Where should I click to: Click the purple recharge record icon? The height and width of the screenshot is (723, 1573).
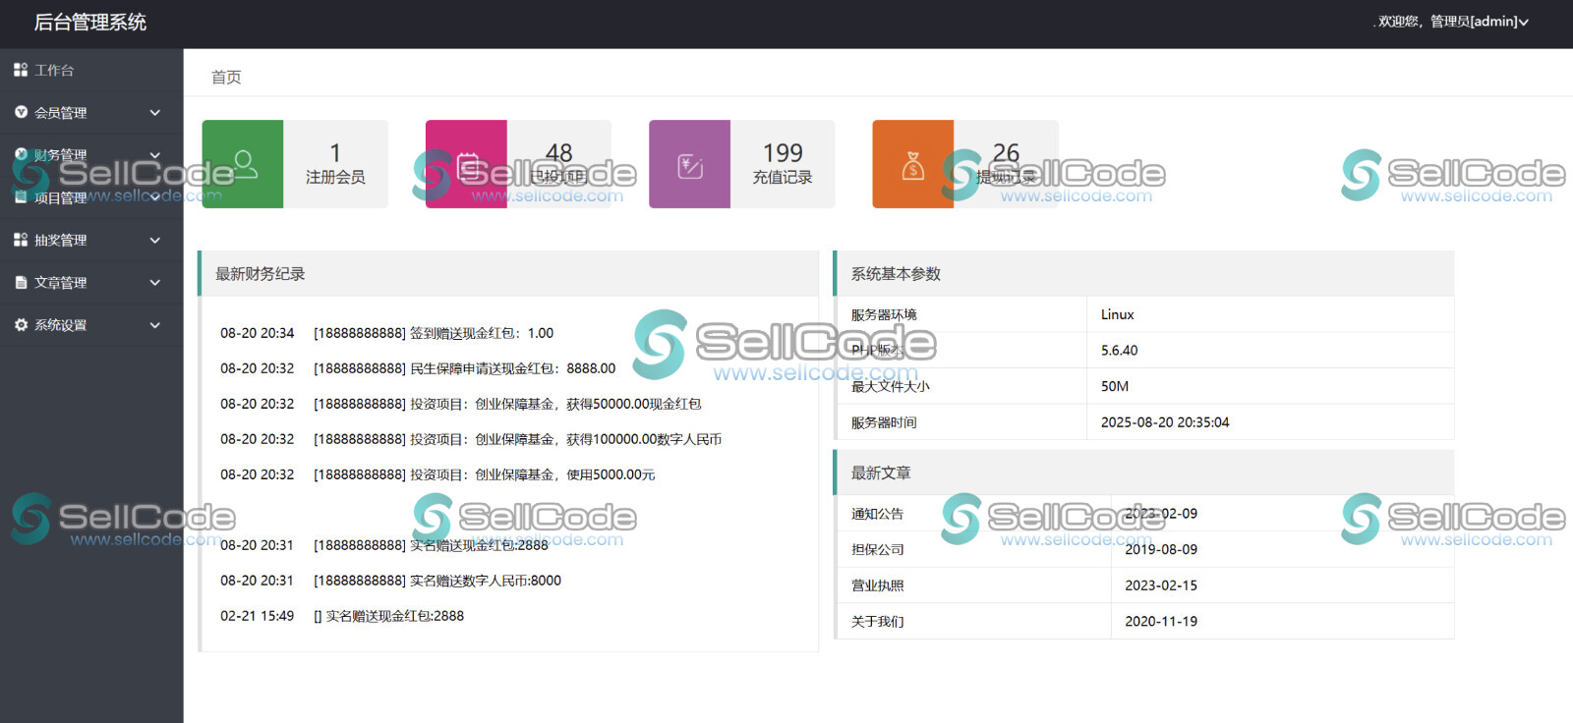[689, 164]
